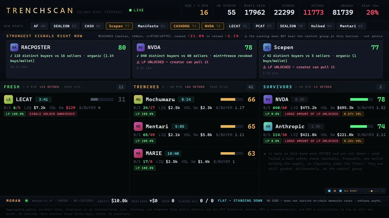Select the Manifesto 51 mint chip
Viewport: 389px width, 218px height.
tap(151, 26)
